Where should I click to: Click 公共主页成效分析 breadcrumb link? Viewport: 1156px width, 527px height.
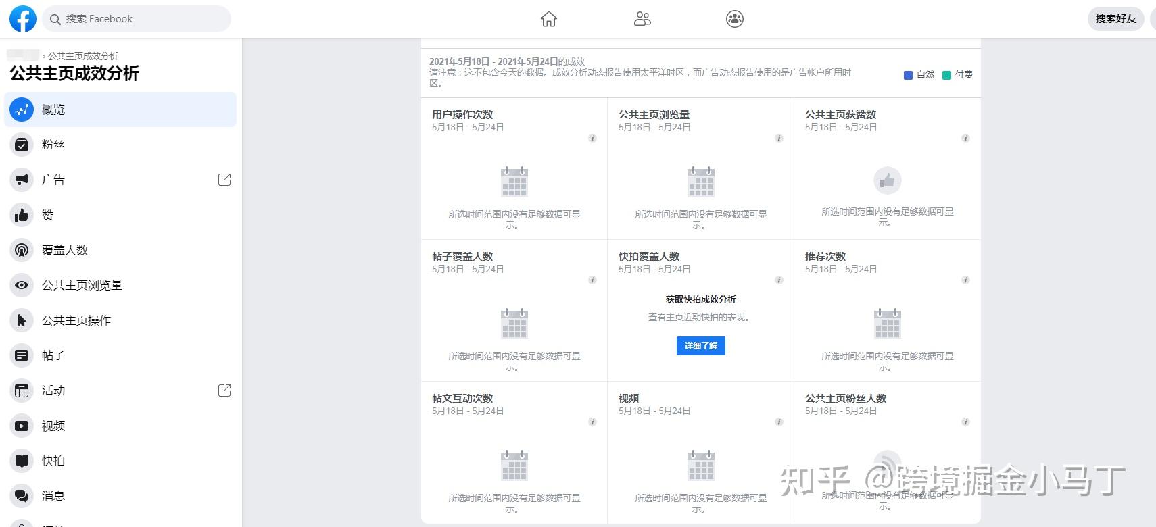point(83,56)
